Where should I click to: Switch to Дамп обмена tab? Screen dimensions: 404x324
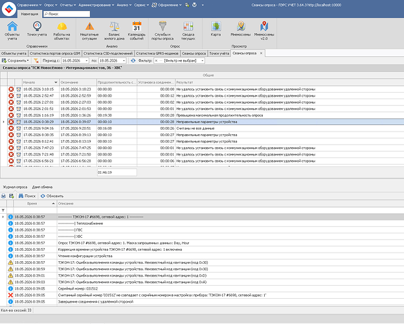[x=42, y=187]
